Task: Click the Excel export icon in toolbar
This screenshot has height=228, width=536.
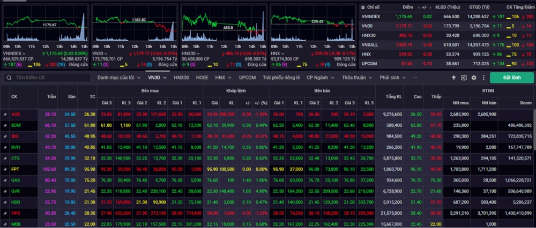Action: [x=464, y=78]
